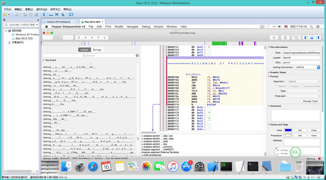Set type to ASCII with A button
This screenshot has width=326, height=180.
(x=85, y=38)
